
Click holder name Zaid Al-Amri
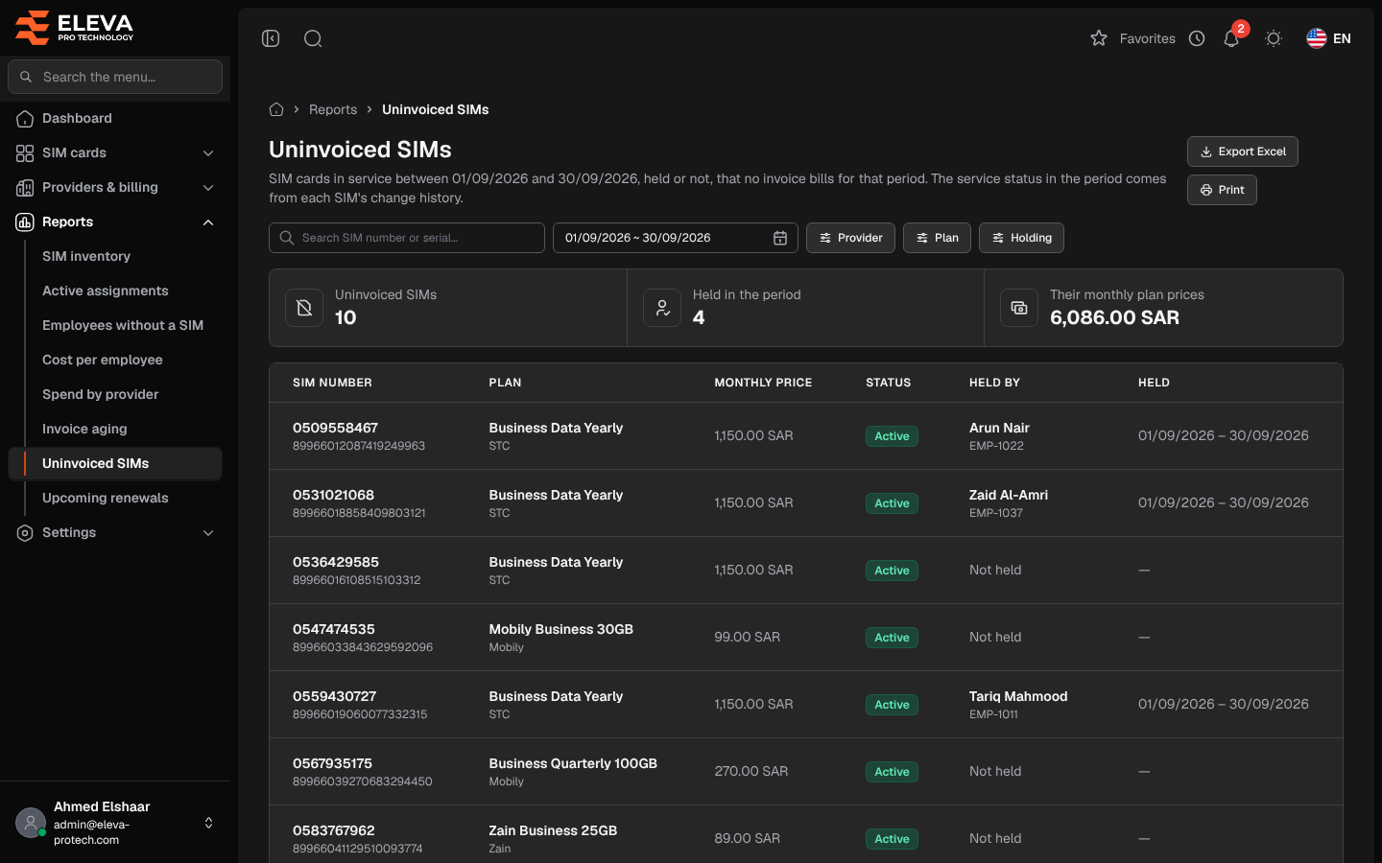click(x=1009, y=495)
